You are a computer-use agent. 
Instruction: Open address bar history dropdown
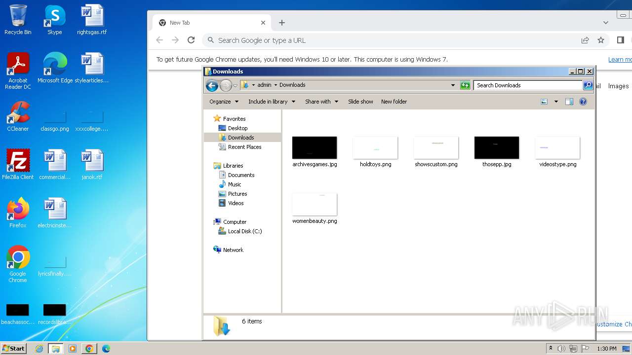pyautogui.click(x=453, y=85)
